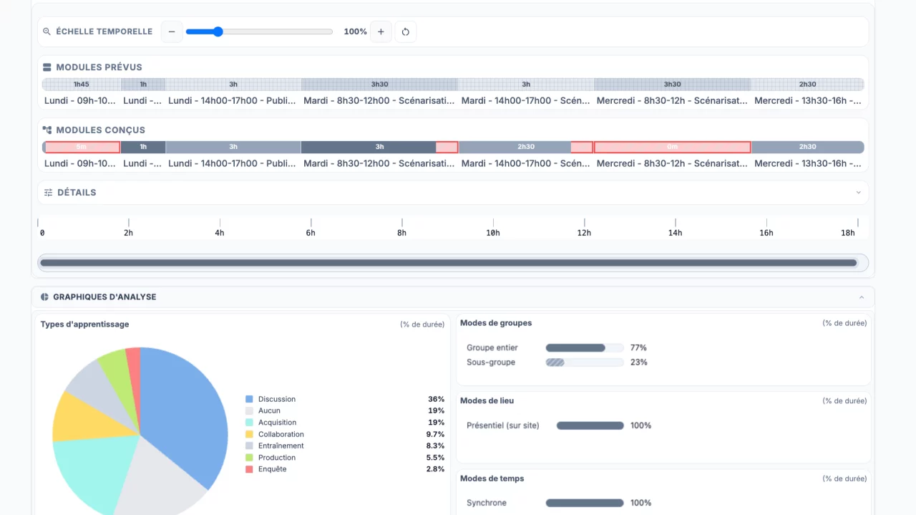This screenshot has width=916, height=515.
Task: Click the zoom out minus button
Action: 172,32
